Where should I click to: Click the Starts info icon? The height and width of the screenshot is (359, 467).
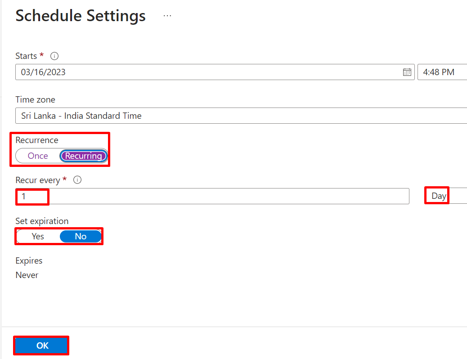(x=54, y=56)
